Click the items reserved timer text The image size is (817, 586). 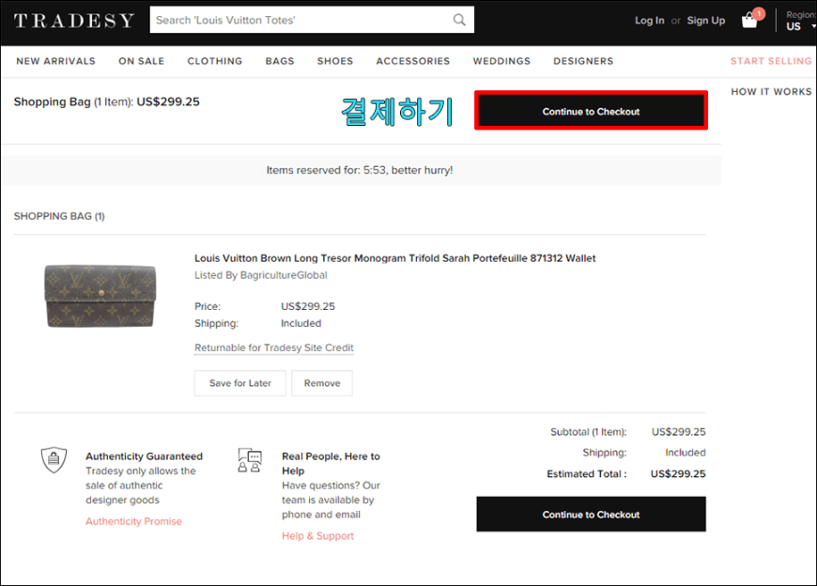click(x=360, y=170)
